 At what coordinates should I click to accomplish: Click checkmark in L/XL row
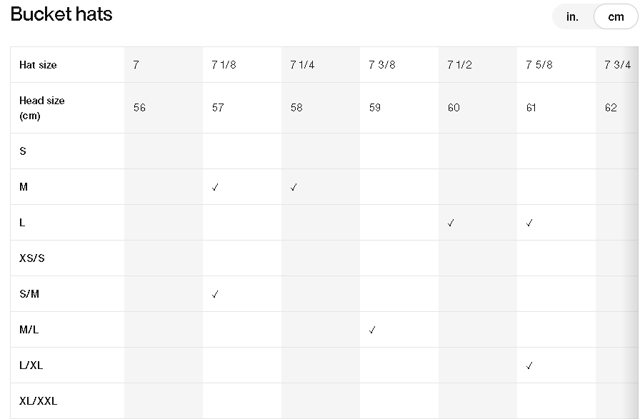coord(529,365)
